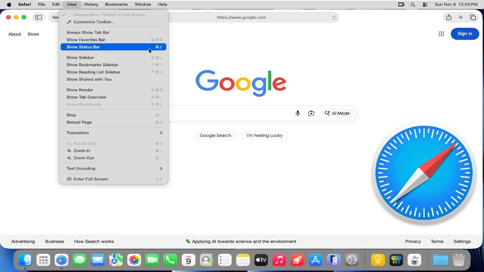Open Safari compass icon in the dock
484x272 pixels.
(x=62, y=260)
